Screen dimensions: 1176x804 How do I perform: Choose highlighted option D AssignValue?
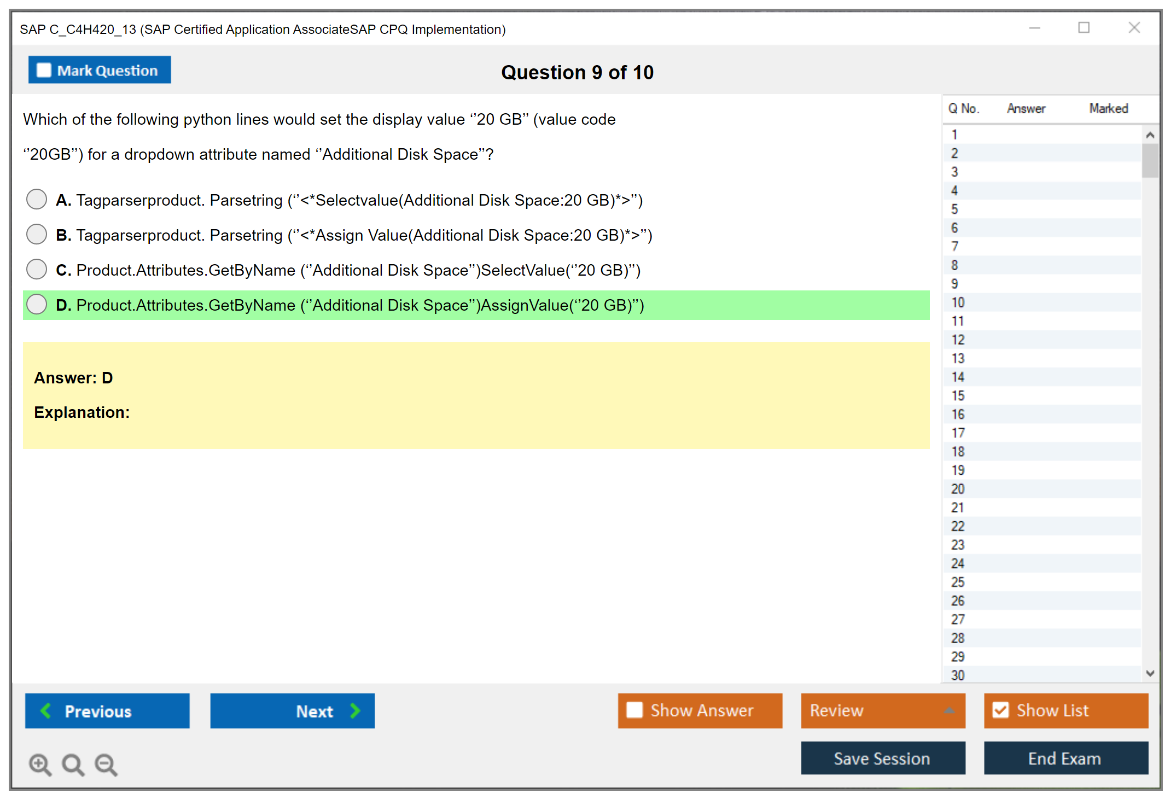[x=37, y=305]
